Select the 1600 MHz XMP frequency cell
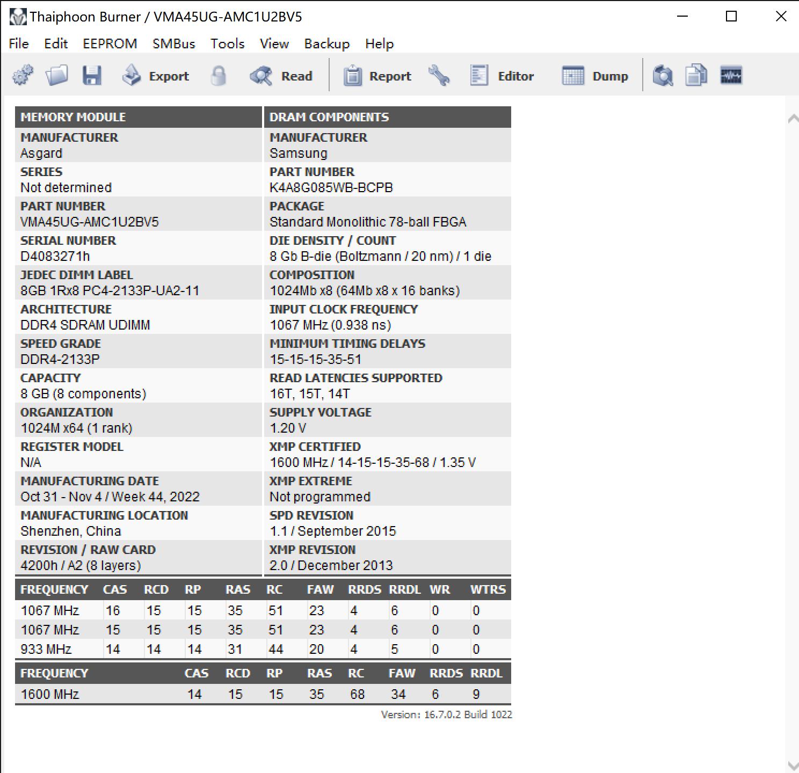Viewport: 799px width, 773px height. 50,694
